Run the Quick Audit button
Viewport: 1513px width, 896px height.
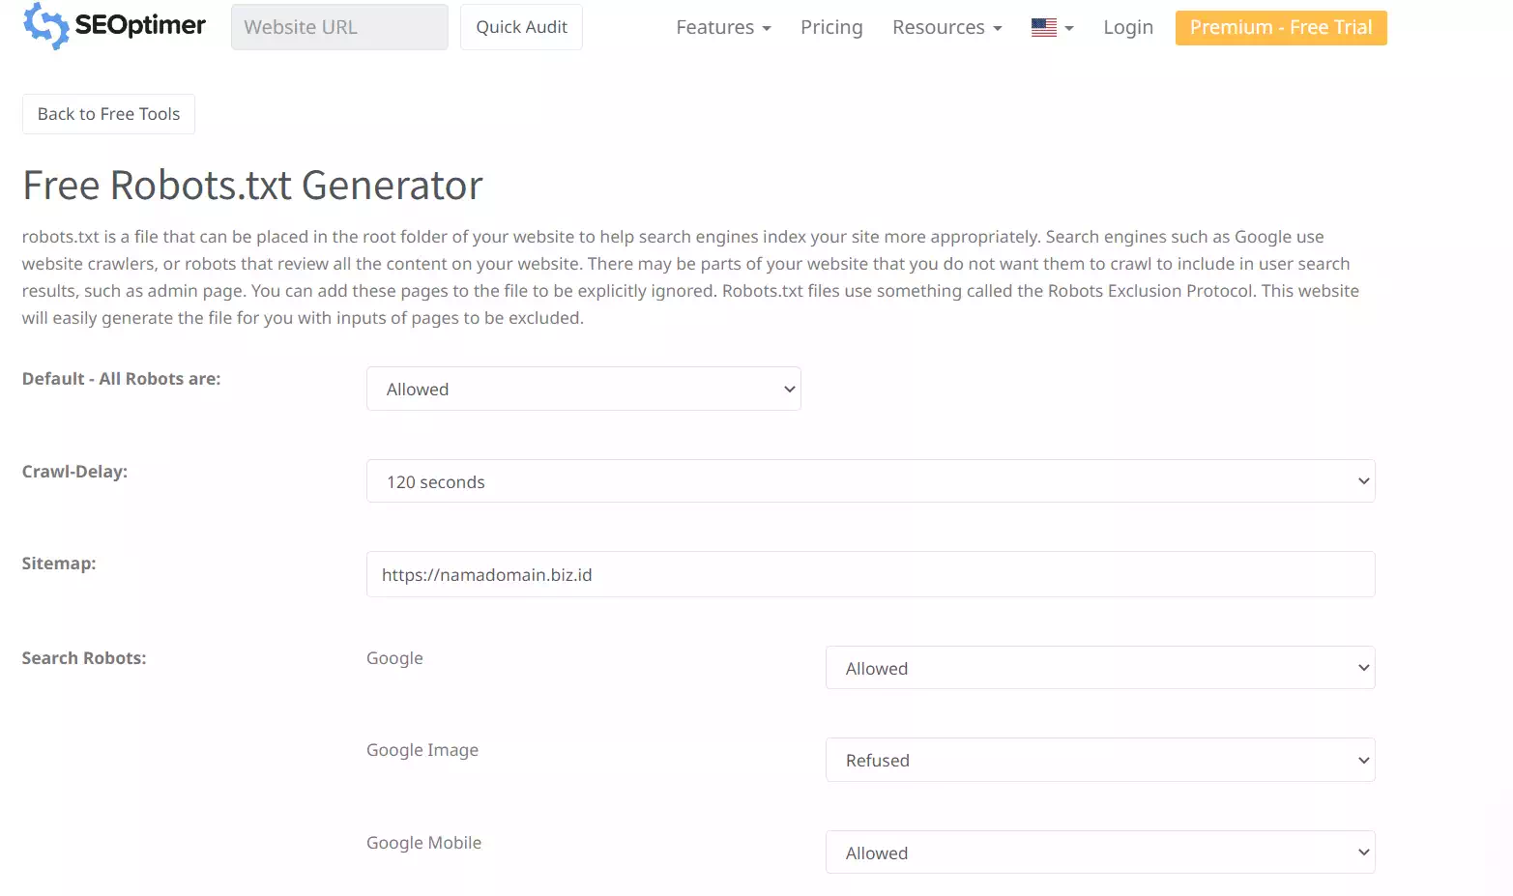point(521,27)
